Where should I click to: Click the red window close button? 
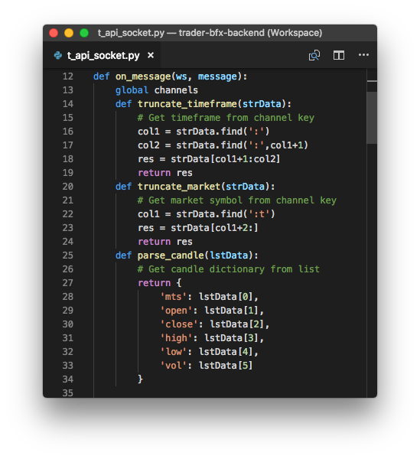point(54,33)
